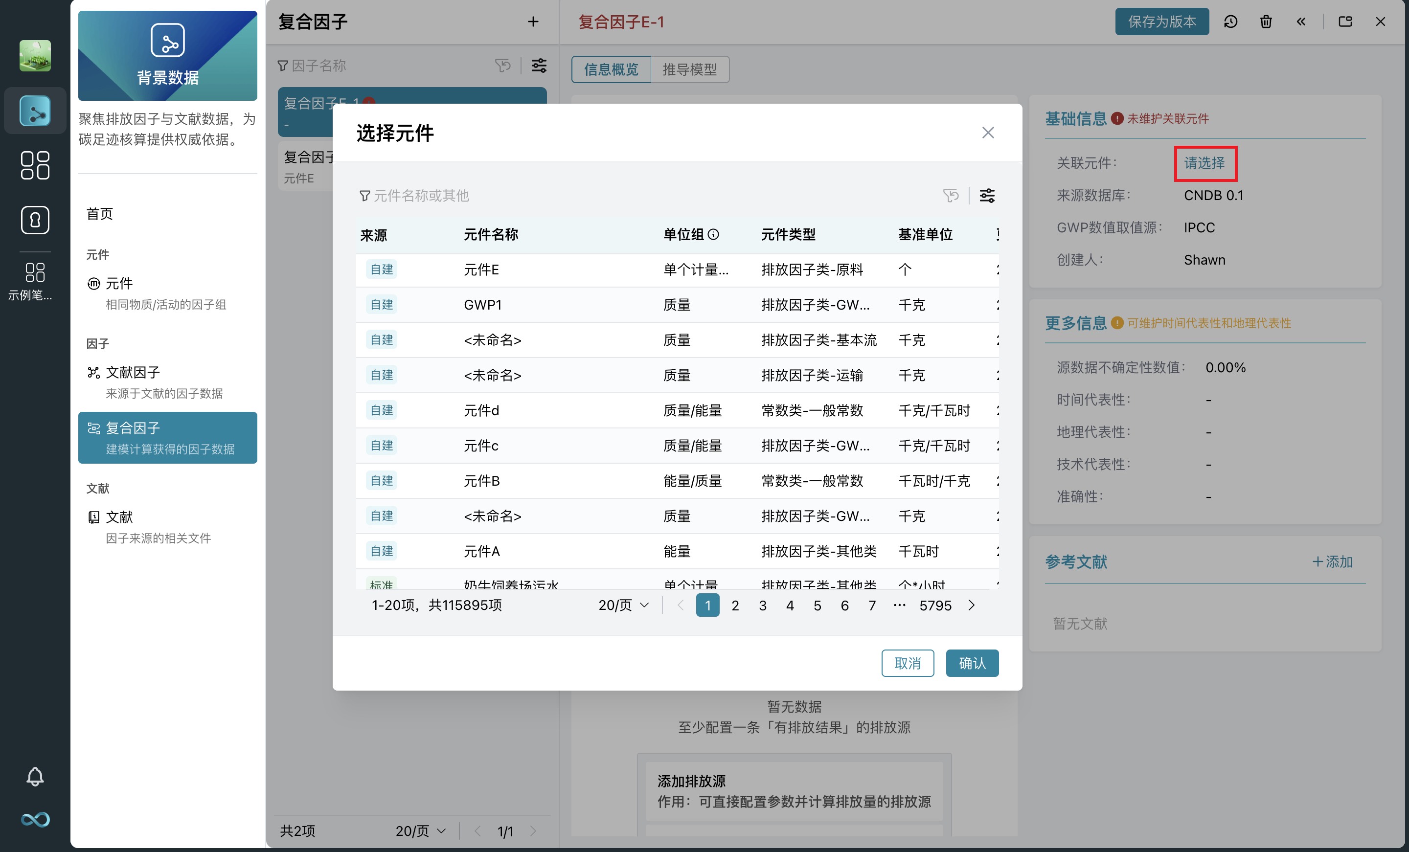1409x852 pixels.
Task: Go to next page arrow in dialog
Action: (x=971, y=605)
